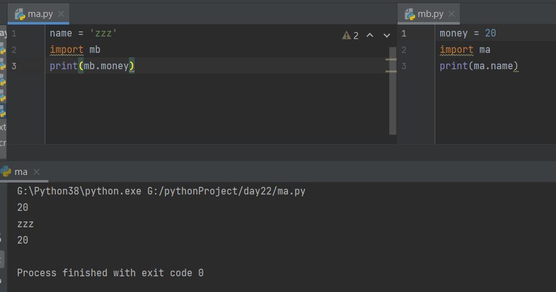Click line number 2 in mb.py gutter

[403, 50]
